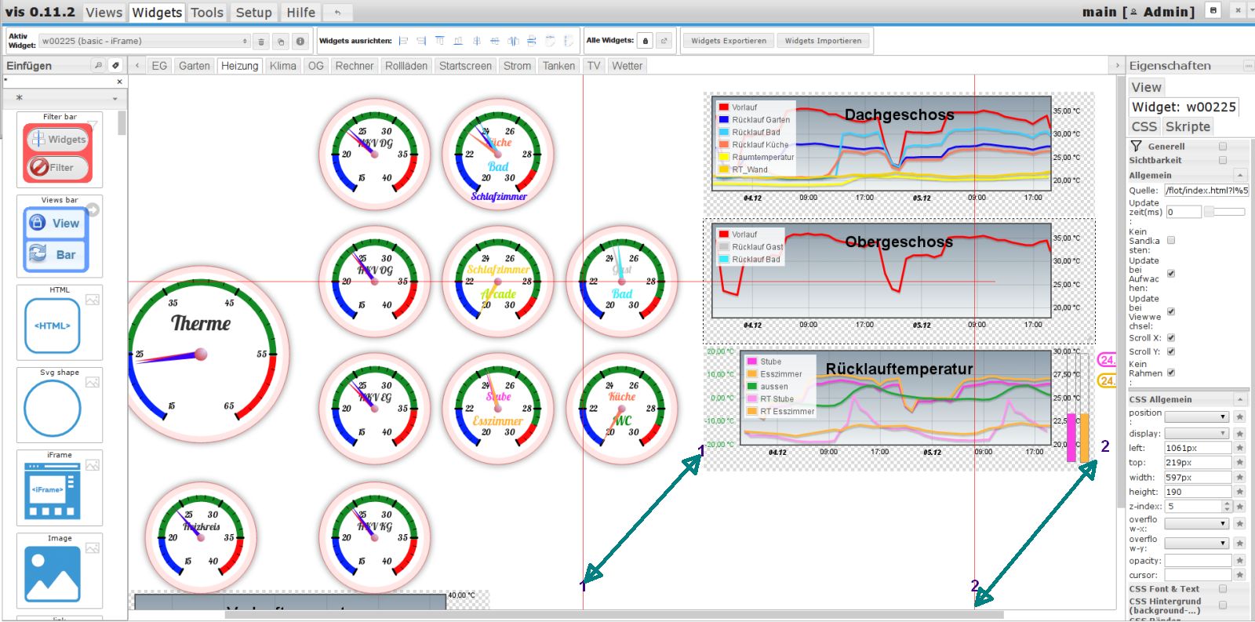Distribute widgets with equal horizontal spacing
This screenshot has width=1255, height=622.
pyautogui.click(x=513, y=41)
